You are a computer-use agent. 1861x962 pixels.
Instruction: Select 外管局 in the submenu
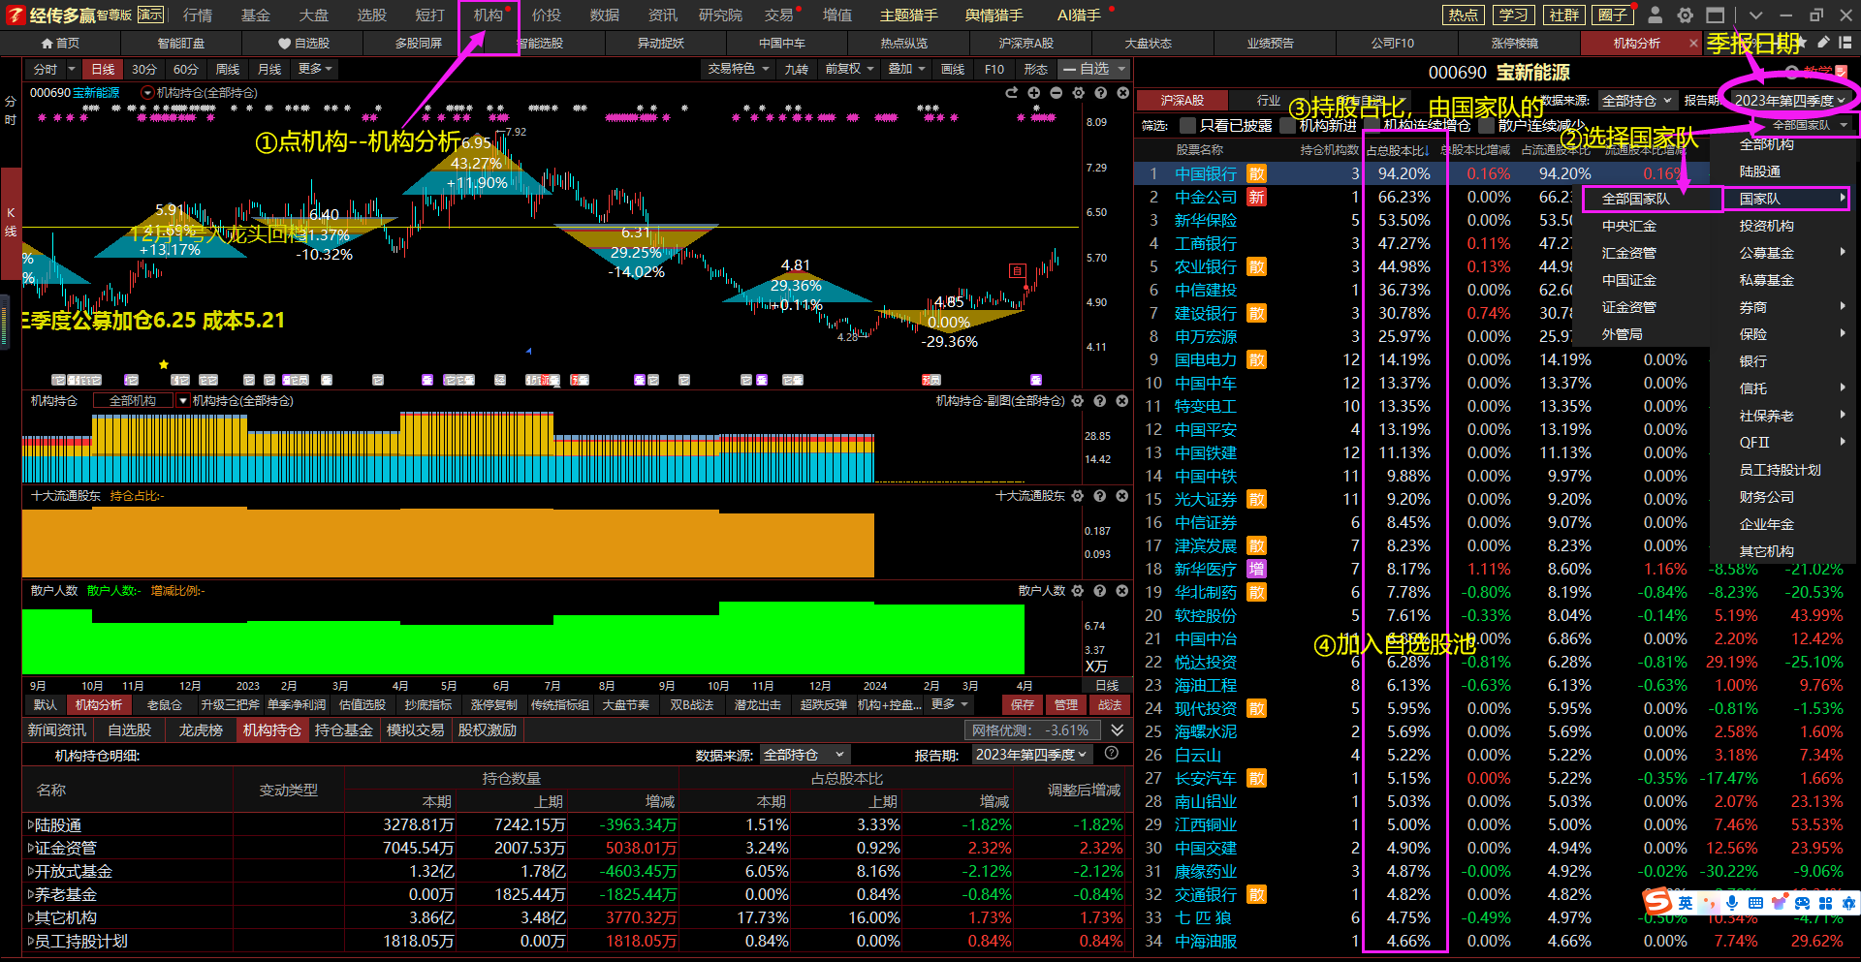click(1623, 334)
